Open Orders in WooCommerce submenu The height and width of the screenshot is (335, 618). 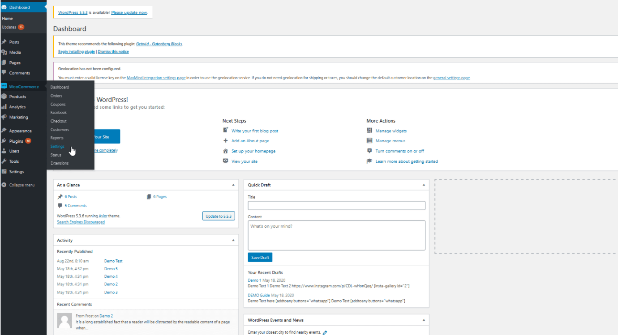coord(56,96)
